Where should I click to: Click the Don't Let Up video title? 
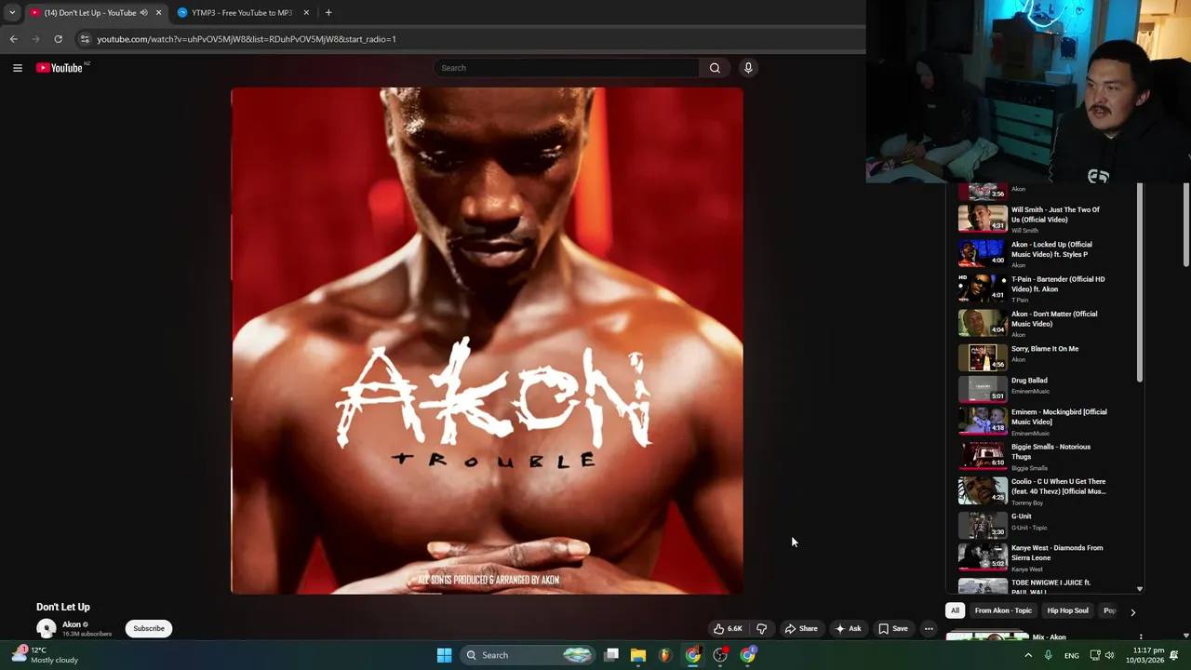coord(63,607)
